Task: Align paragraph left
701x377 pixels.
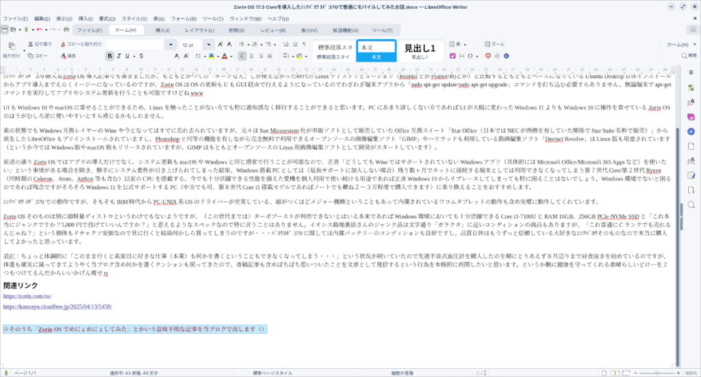Action: click(x=242, y=56)
